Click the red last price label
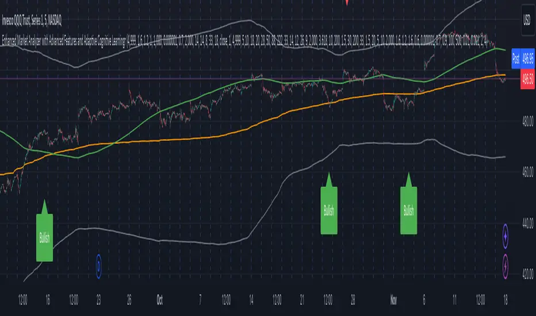536x316 pixels. 527,79
